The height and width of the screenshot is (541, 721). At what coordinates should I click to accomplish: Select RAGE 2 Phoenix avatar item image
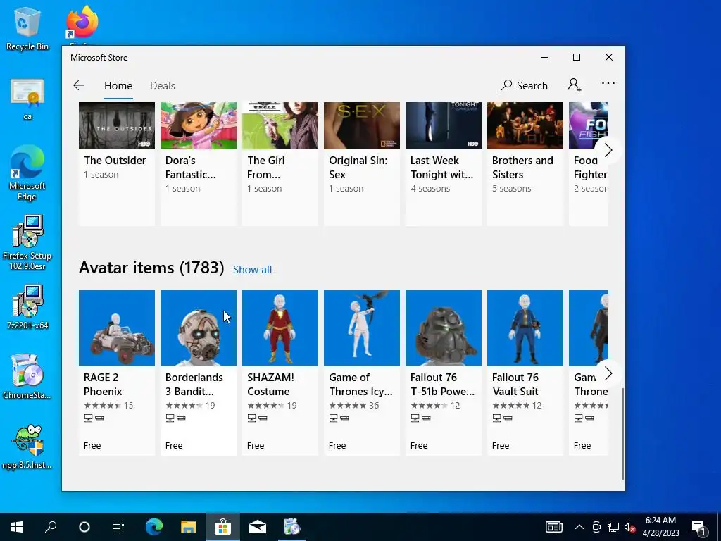point(117,328)
